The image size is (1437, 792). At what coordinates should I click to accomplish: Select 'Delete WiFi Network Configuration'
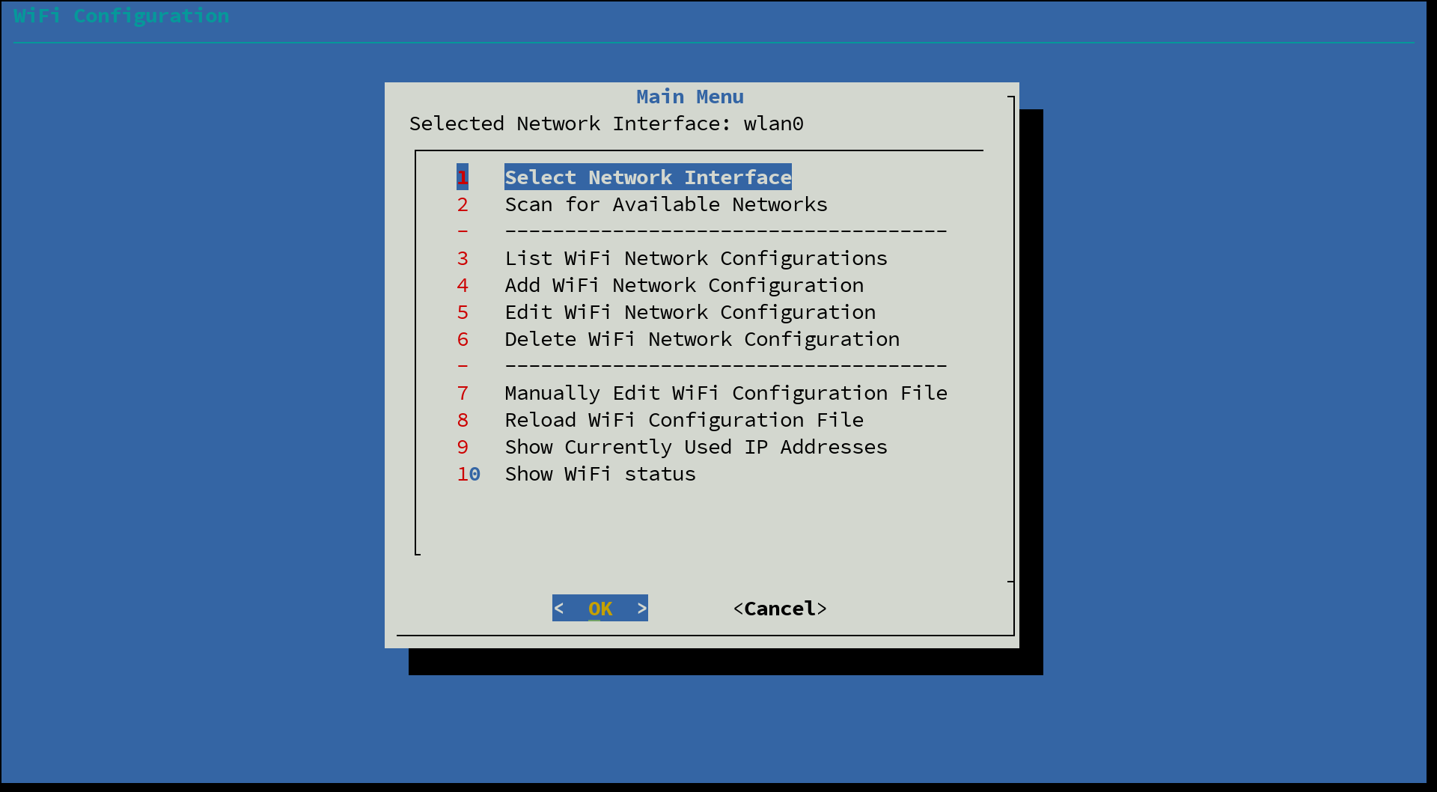[x=702, y=339]
